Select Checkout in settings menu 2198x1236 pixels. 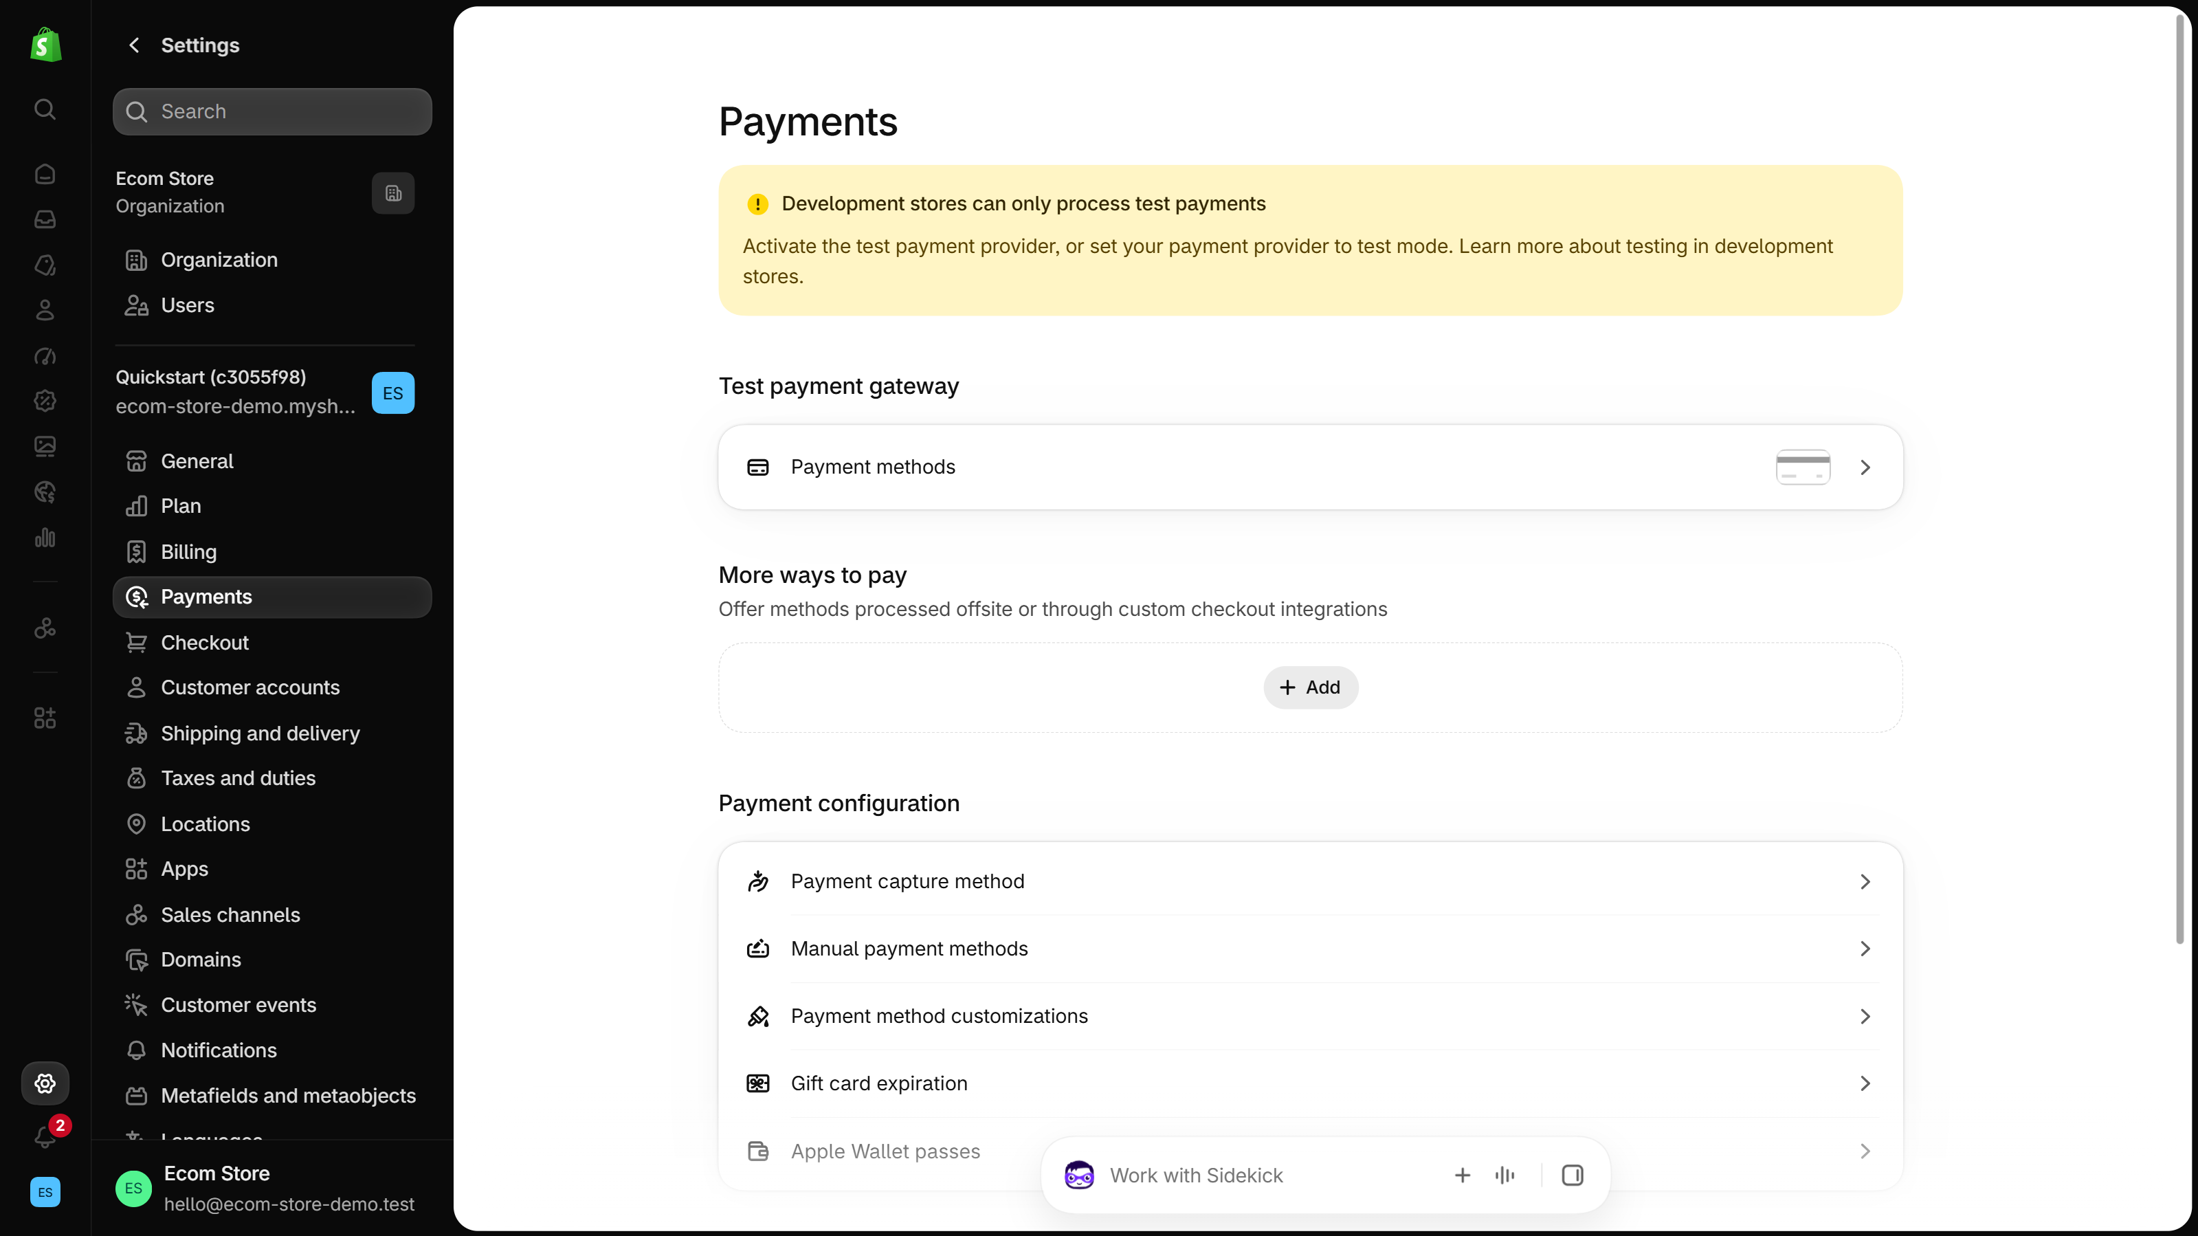[x=272, y=642]
